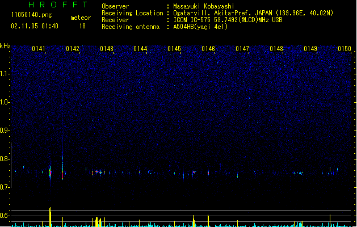Screen dimensions: 357x227
Task: Select receiver ICOM IC-575 53.7492 MHz USB text
Action: pyautogui.click(x=228, y=20)
